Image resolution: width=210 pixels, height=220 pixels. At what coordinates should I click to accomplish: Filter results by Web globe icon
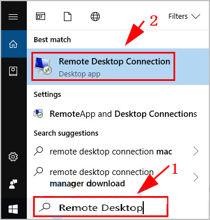[95, 17]
